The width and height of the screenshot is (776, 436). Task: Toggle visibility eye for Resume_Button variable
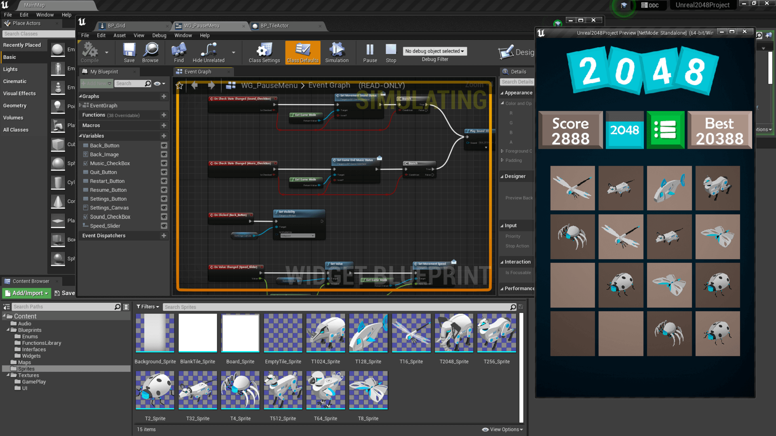pyautogui.click(x=164, y=190)
